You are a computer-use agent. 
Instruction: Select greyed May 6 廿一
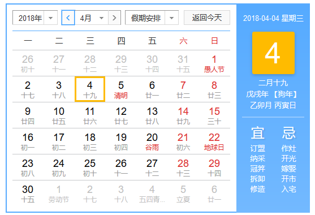pos(214,193)
